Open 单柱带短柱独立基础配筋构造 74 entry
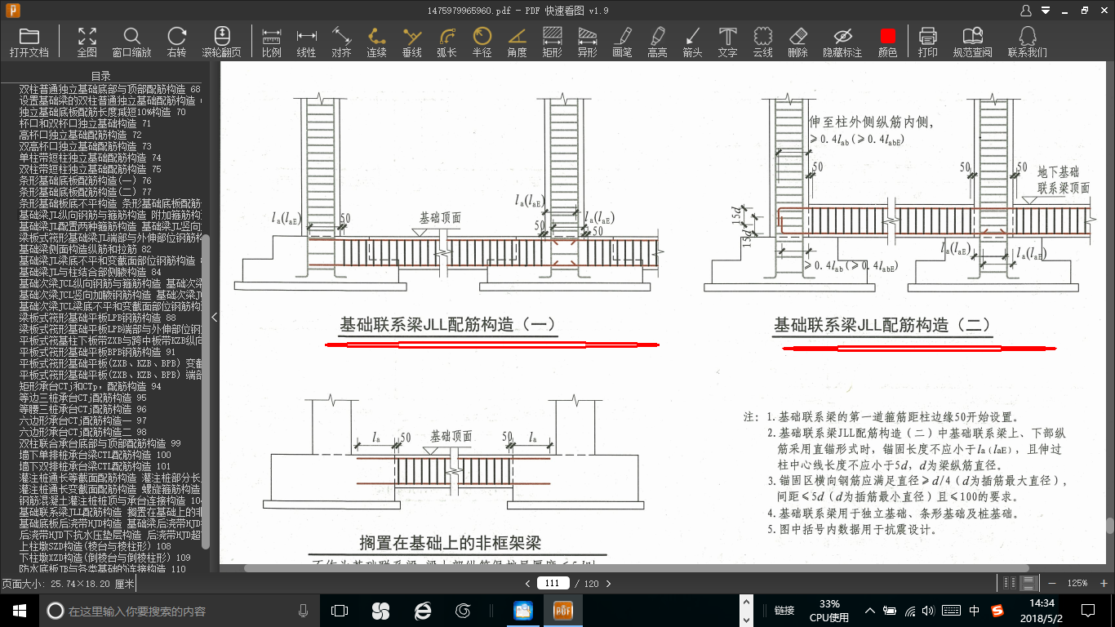The image size is (1115, 627). (91, 158)
